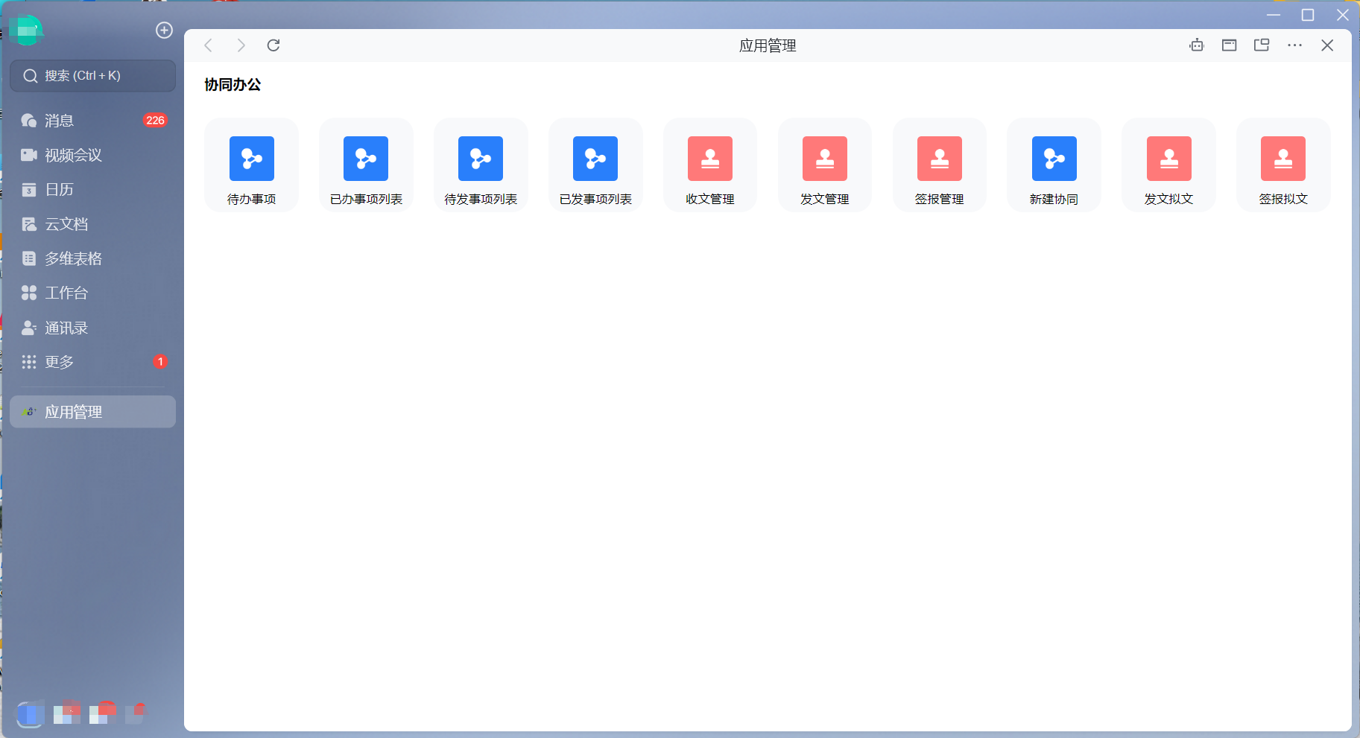This screenshot has width=1360, height=738.
Task: Open the three-dots more options menu
Action: [1295, 45]
